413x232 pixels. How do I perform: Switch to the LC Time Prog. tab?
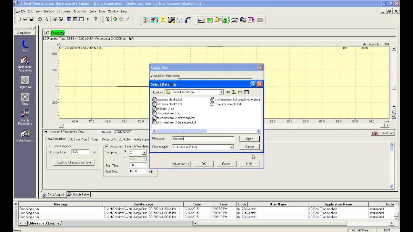(78, 139)
